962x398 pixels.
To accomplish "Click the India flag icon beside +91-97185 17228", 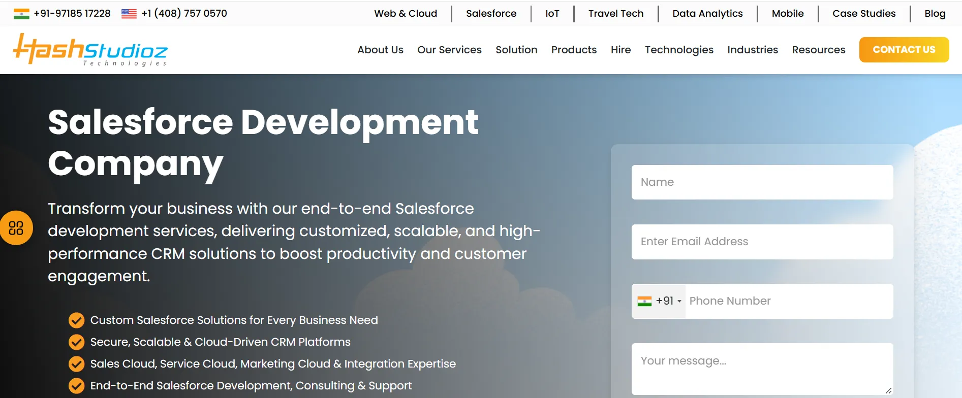I will (x=21, y=14).
